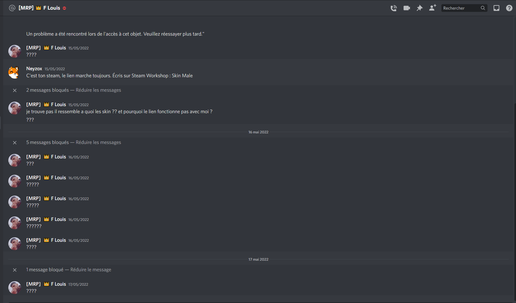Viewport: 516px width, 303px height.
Task: Collapse the 2 blocked messages X icon
Action: [15, 90]
